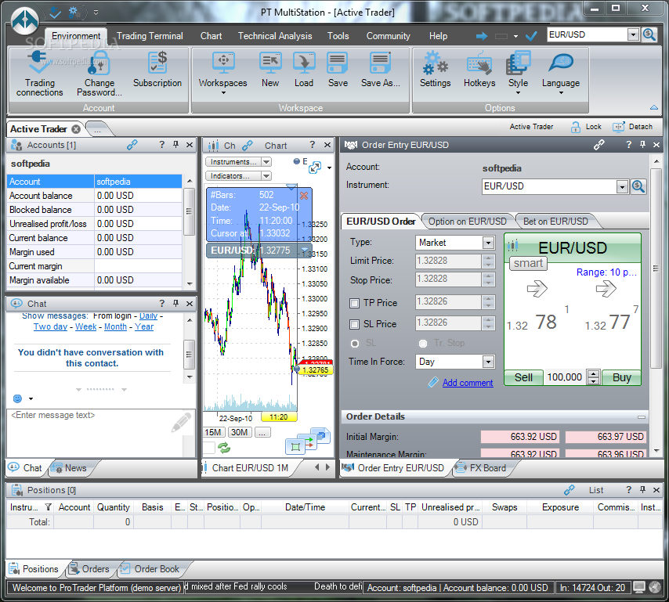Lock the Active Trader workspace

click(x=586, y=127)
